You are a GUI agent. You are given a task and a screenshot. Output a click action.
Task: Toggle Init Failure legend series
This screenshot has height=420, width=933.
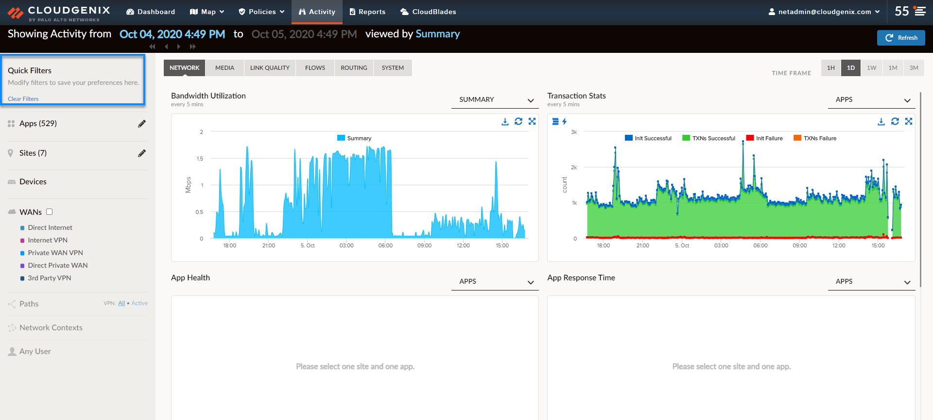(x=764, y=138)
